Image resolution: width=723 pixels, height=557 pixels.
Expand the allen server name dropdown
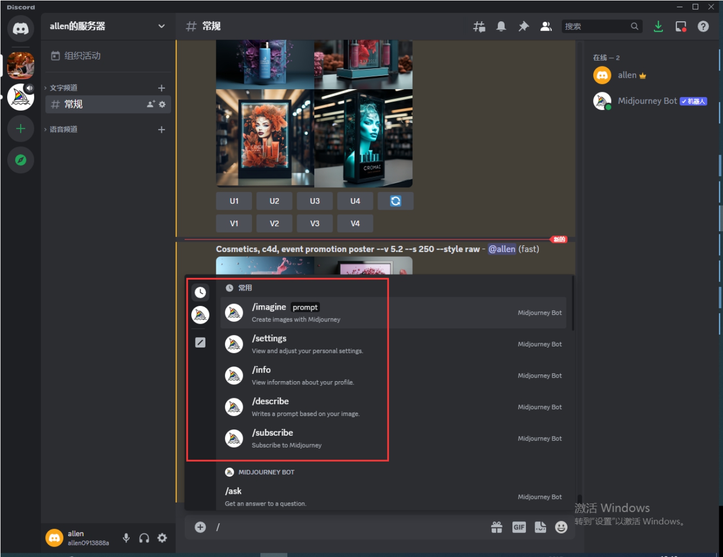[x=161, y=26]
